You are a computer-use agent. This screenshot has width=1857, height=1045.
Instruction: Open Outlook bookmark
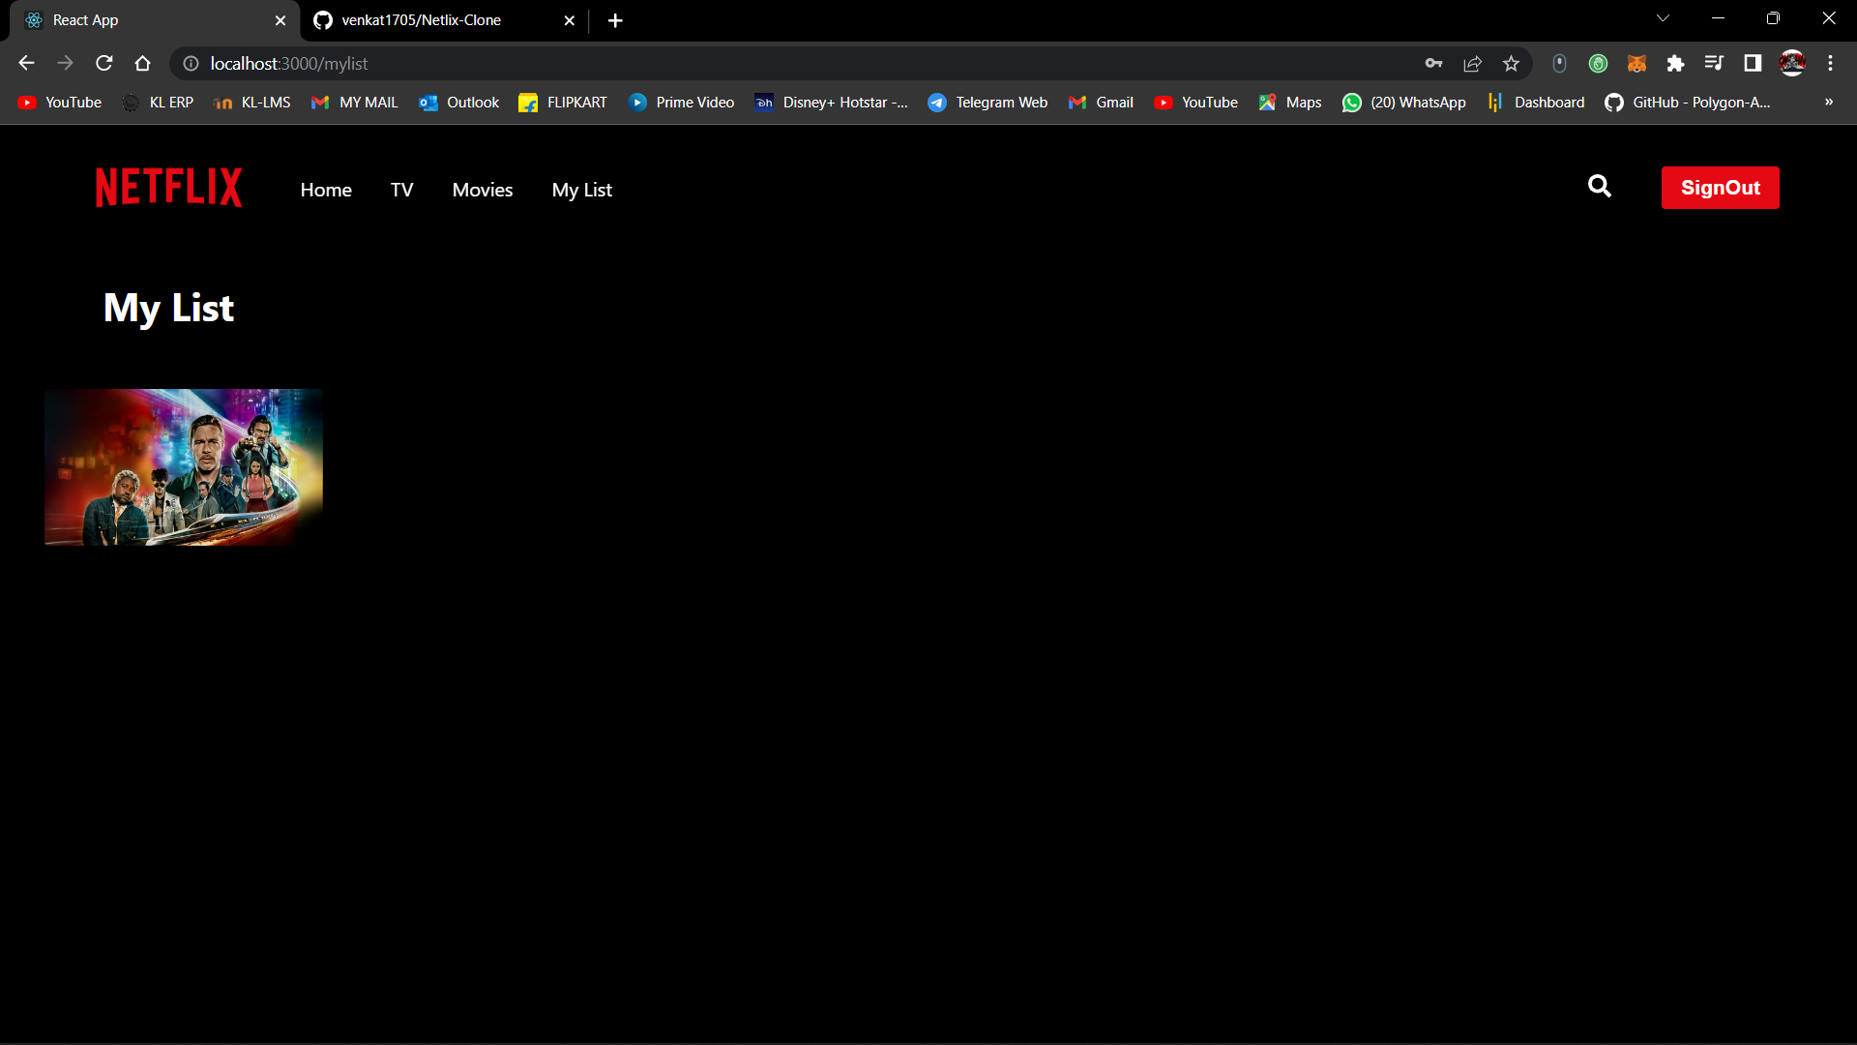coord(459,103)
